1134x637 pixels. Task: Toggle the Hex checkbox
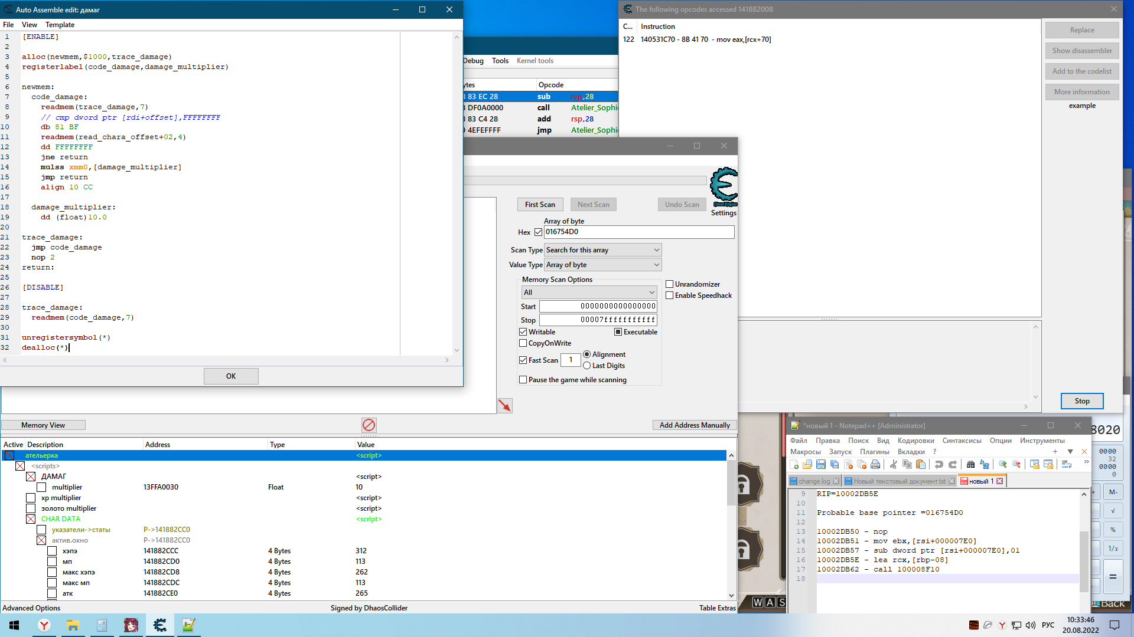(x=538, y=232)
